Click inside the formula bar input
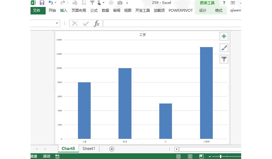Viewport: 272px width, 159px height. (172, 24)
